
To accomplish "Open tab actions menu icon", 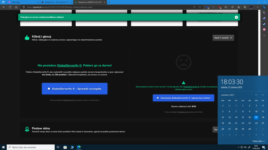I will 3,2.
